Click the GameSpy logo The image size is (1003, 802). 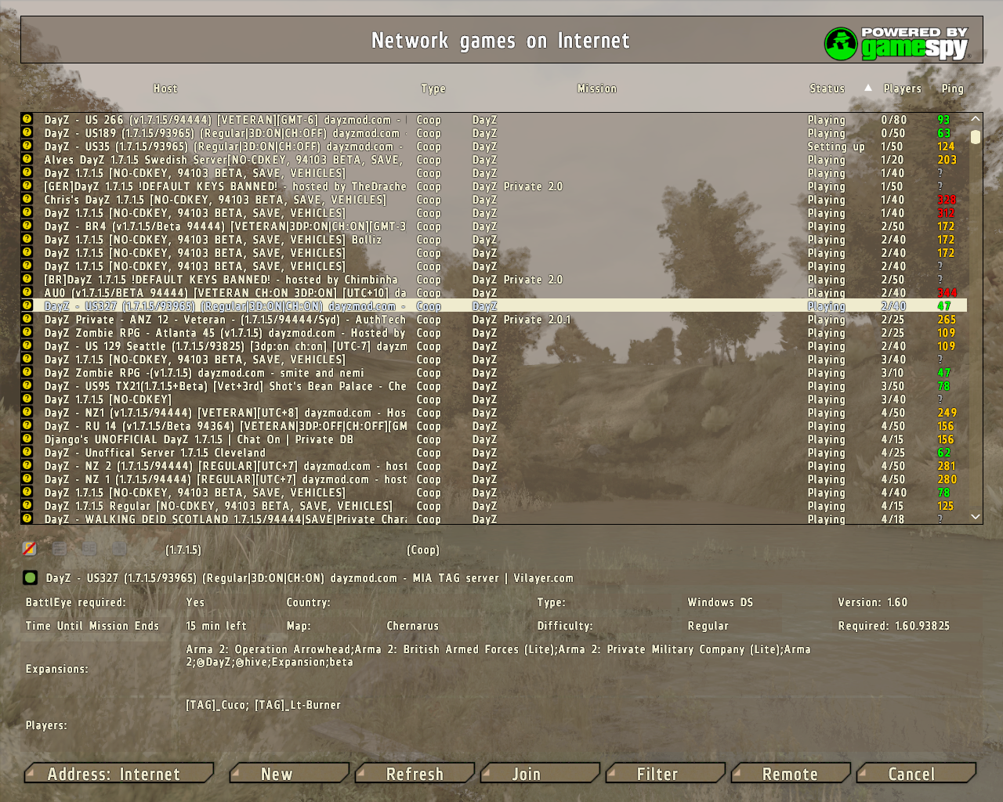coord(896,43)
